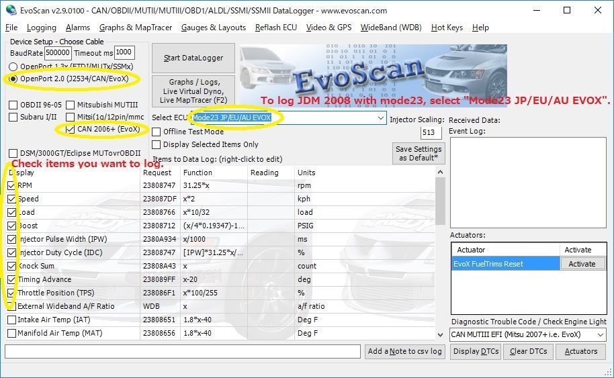Click the BaudRate input field
The image size is (614, 378).
(x=58, y=52)
